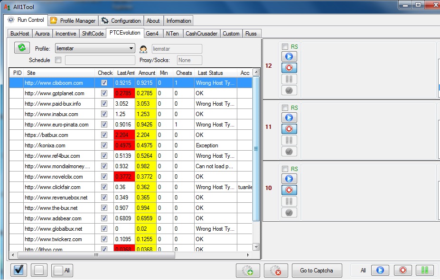
Task: Open the Profile dropdown showing liemstar
Action: [x=95, y=48]
